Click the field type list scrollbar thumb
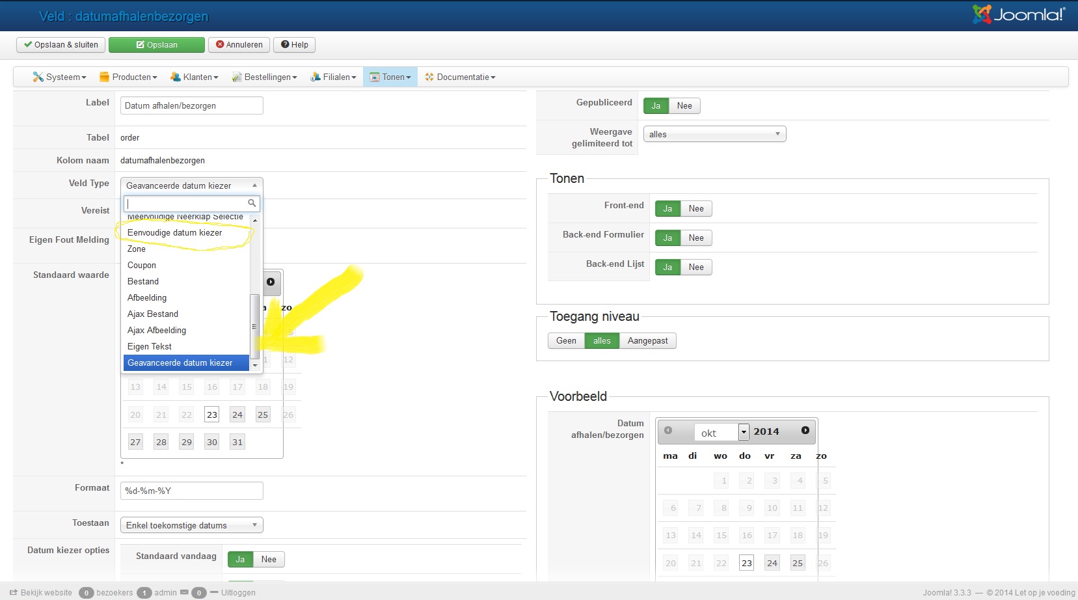This screenshot has width=1078, height=600. [255, 326]
